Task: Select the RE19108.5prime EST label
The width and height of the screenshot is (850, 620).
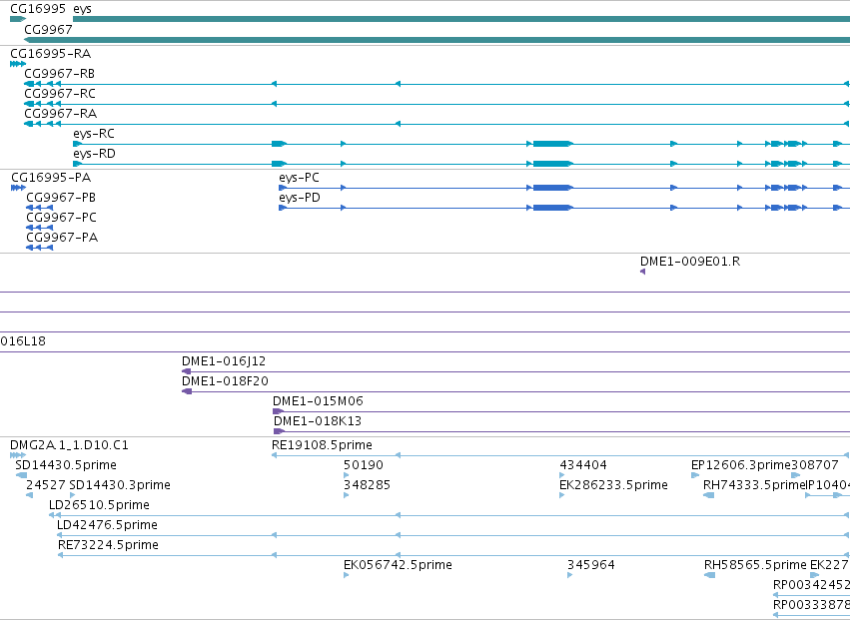Action: (x=322, y=445)
